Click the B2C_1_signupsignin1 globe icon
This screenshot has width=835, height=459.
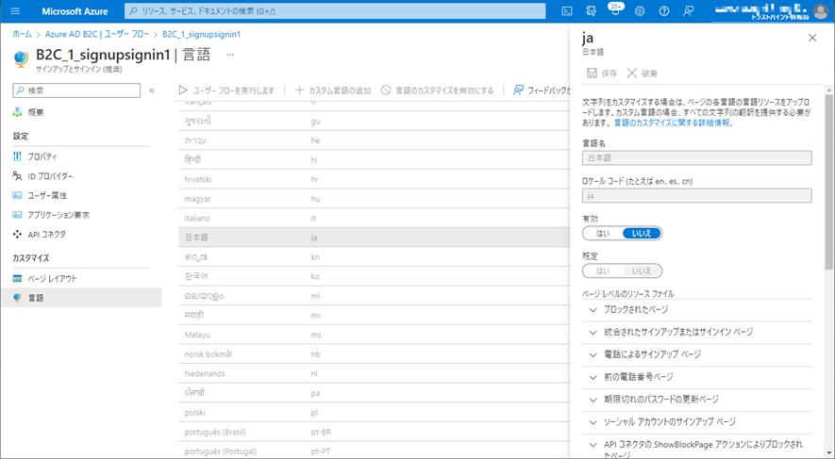point(21,59)
